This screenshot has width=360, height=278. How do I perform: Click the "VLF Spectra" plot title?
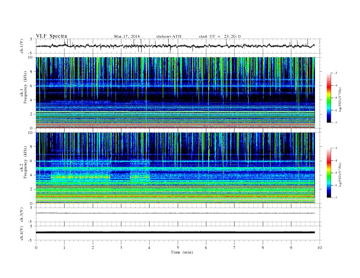[51, 36]
